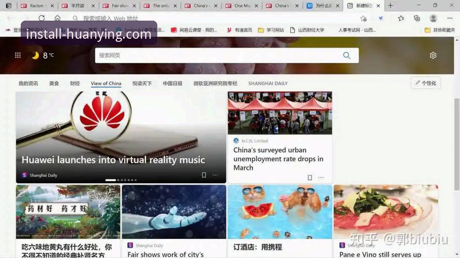460x258 pixels.
Task: Open the favorites list icon
Action: [400, 19]
